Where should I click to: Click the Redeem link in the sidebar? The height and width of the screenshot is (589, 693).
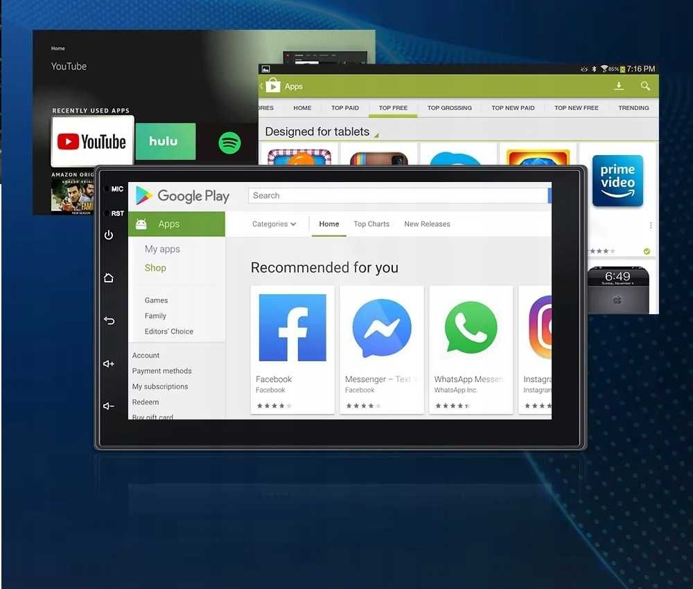point(146,402)
